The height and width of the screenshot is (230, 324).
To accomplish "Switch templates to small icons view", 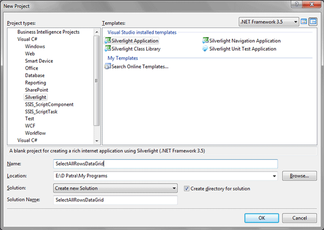I will (313, 22).
